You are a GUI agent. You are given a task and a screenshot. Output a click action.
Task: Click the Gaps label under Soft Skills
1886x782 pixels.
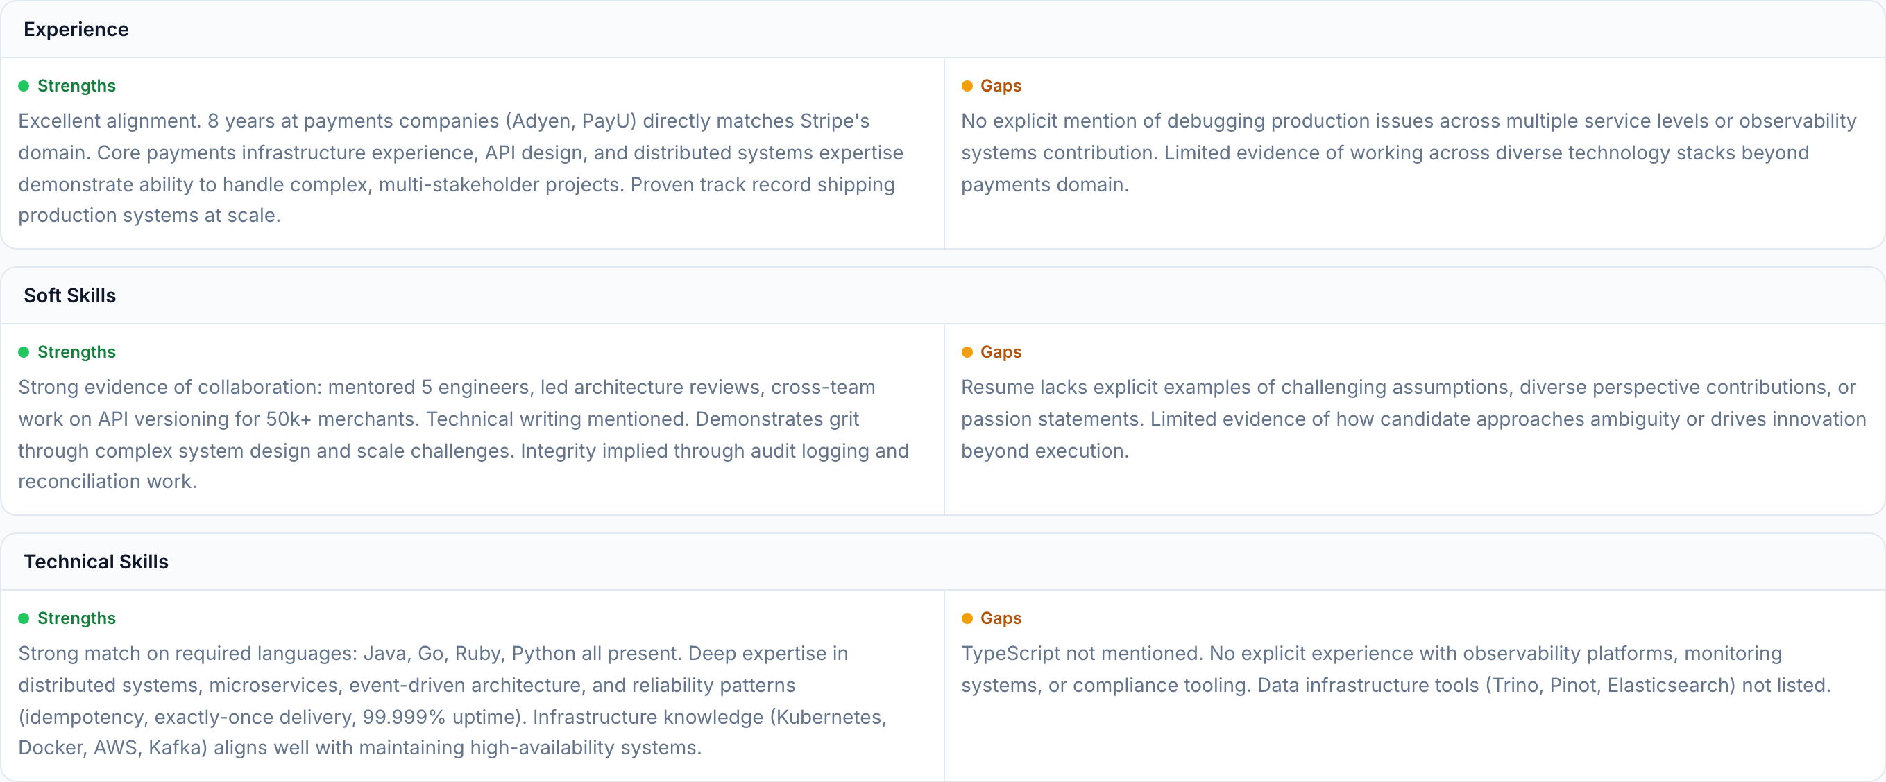(1000, 353)
